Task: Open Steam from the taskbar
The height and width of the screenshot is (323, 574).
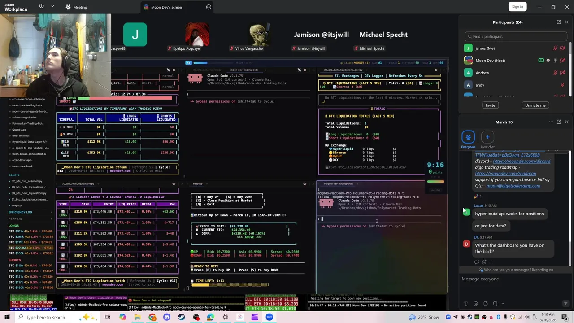Action: tap(182, 317)
